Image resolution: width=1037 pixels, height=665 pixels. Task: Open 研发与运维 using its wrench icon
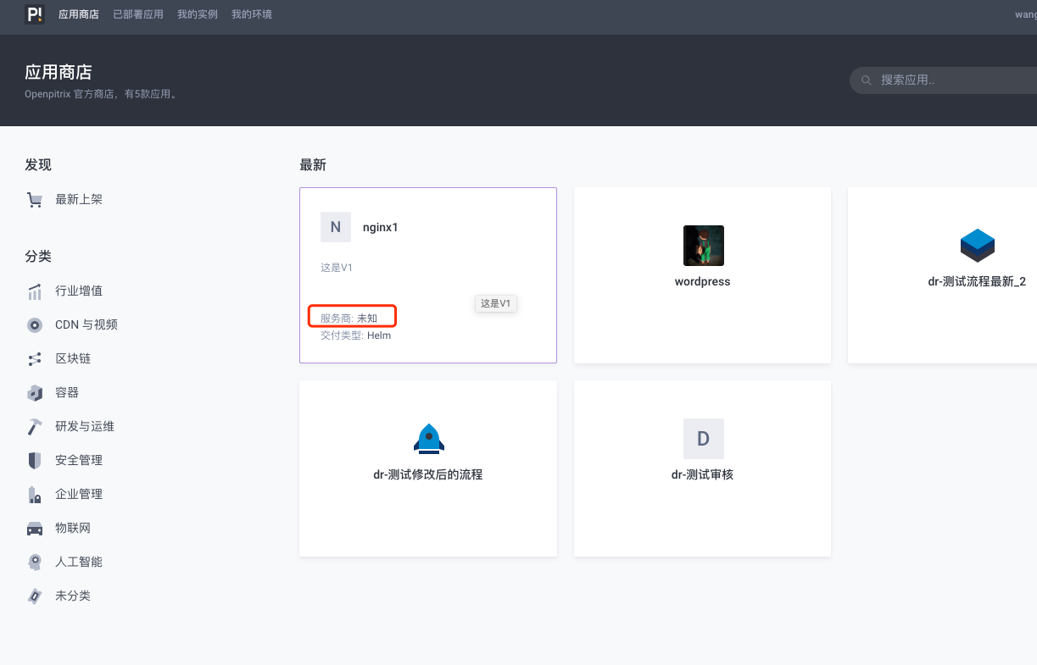[x=35, y=426]
